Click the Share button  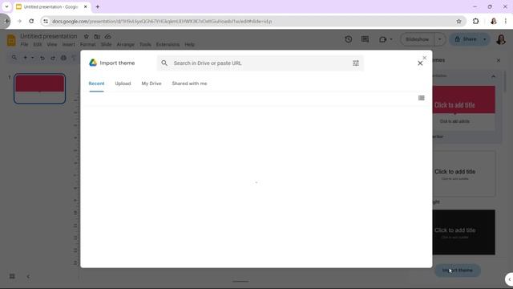466,39
